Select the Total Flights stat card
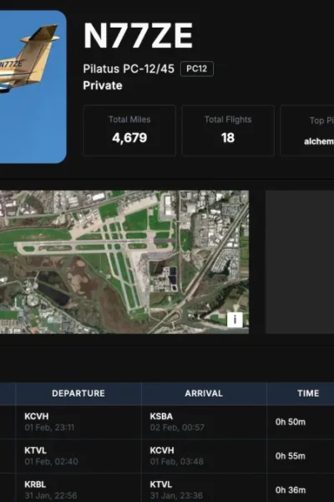 (228, 131)
